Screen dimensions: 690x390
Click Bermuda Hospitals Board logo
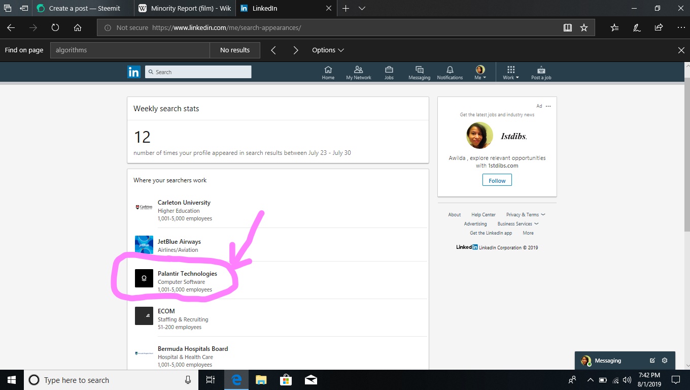pyautogui.click(x=144, y=353)
